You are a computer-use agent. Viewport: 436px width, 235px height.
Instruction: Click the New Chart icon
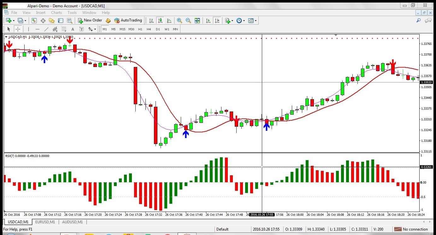click(9, 21)
